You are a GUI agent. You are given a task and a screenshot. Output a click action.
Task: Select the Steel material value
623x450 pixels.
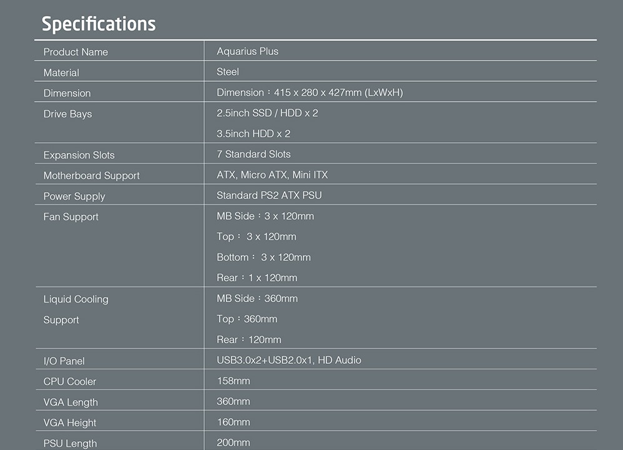(228, 72)
